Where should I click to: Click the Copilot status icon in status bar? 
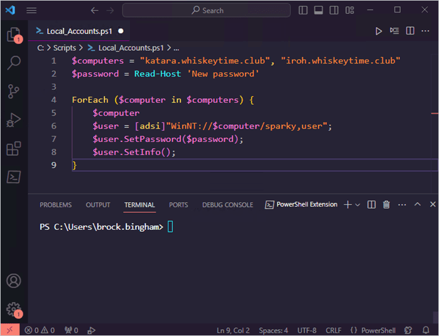click(408, 330)
